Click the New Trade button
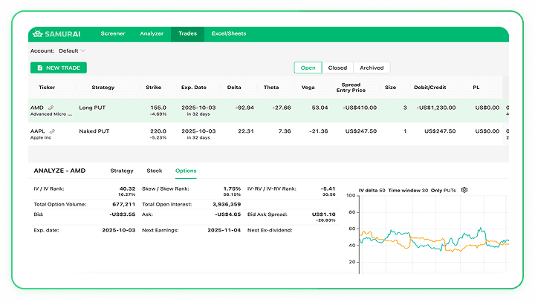Screen dimensions: 535x302 (x=59, y=68)
